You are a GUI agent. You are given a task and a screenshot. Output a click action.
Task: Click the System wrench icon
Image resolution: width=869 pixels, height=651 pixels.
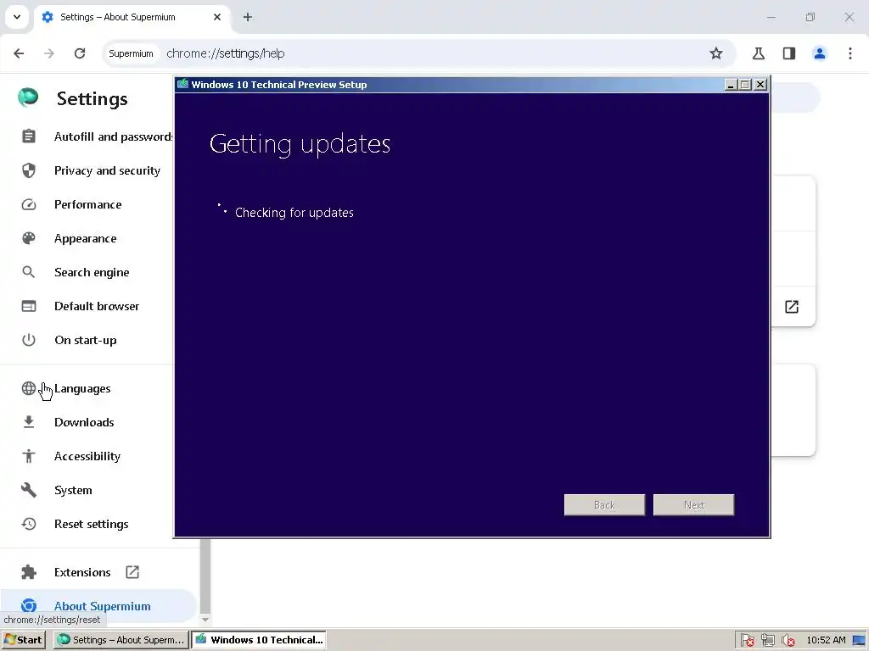(x=29, y=490)
